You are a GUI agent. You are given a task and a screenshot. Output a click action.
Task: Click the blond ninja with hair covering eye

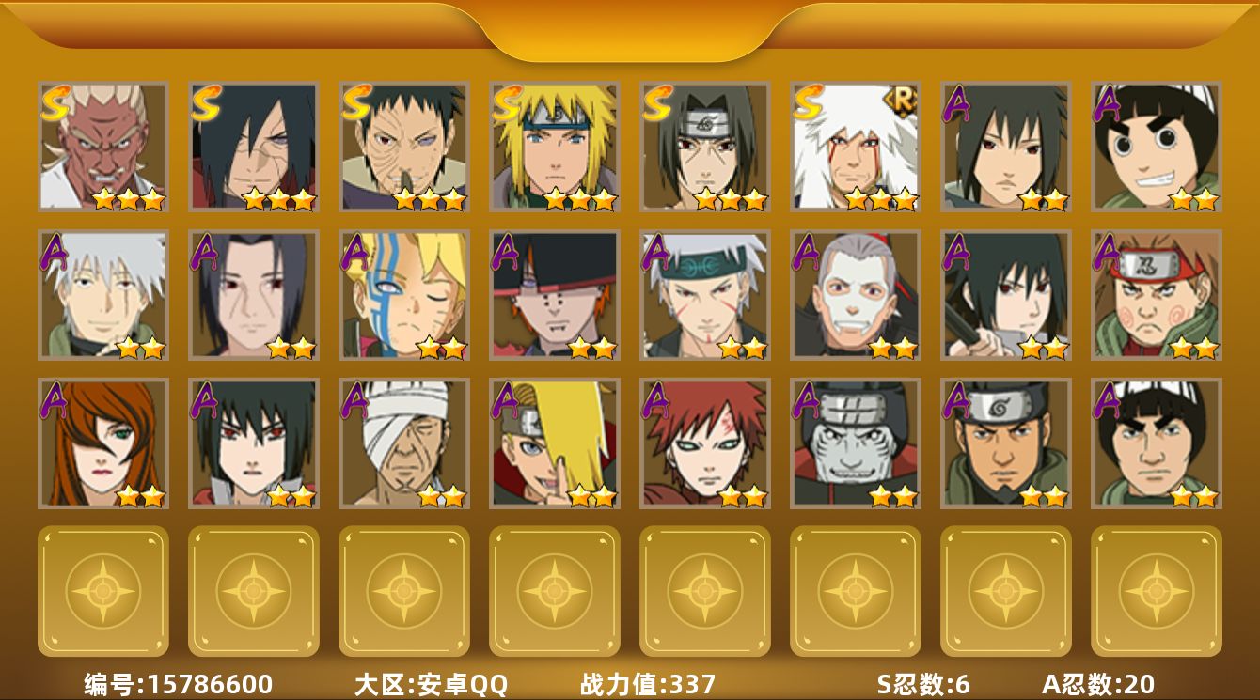[554, 443]
